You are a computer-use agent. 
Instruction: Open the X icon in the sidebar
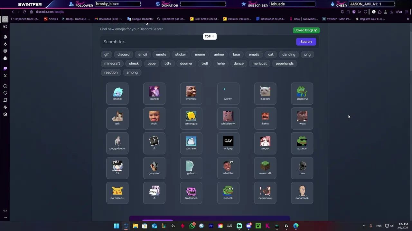(x=5, y=76)
